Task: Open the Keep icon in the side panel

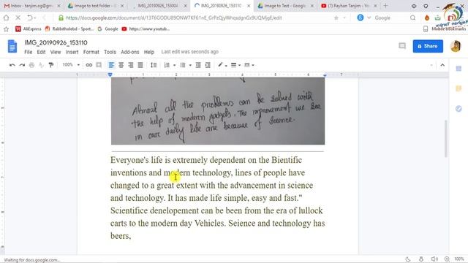Action: [458, 88]
